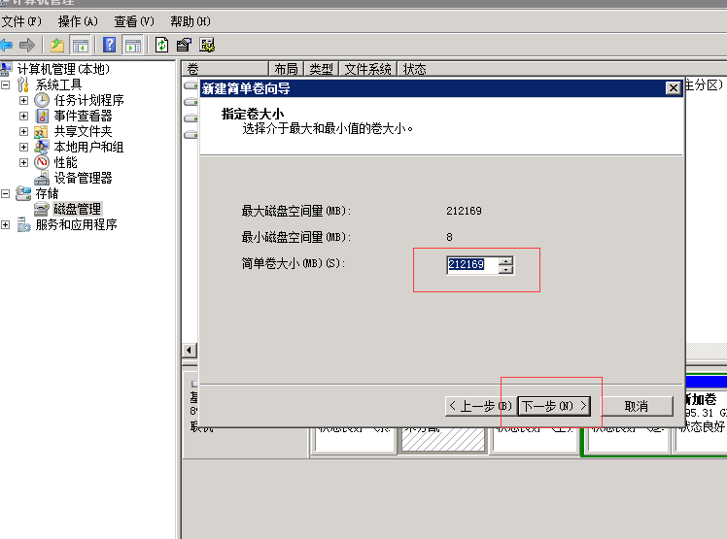Expand the 本地用户和组 node
727x539 pixels.
coord(23,147)
